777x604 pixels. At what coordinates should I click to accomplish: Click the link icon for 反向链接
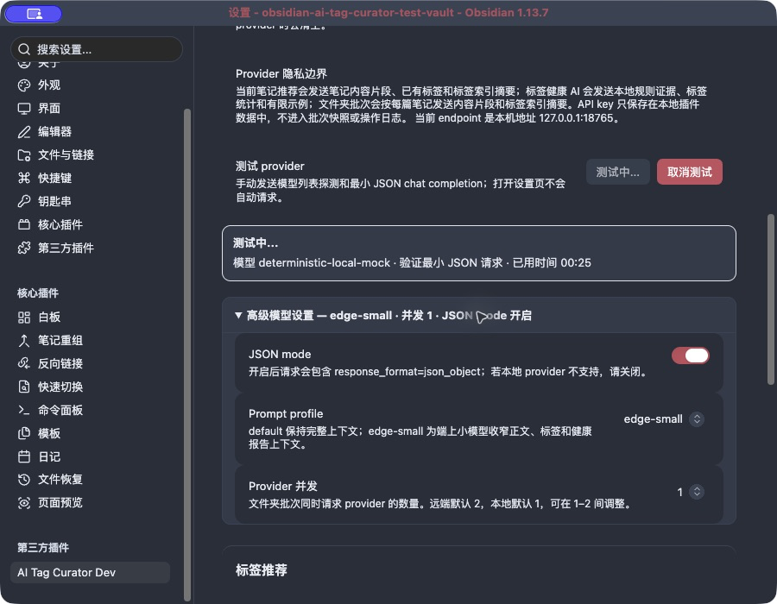pyautogui.click(x=24, y=364)
